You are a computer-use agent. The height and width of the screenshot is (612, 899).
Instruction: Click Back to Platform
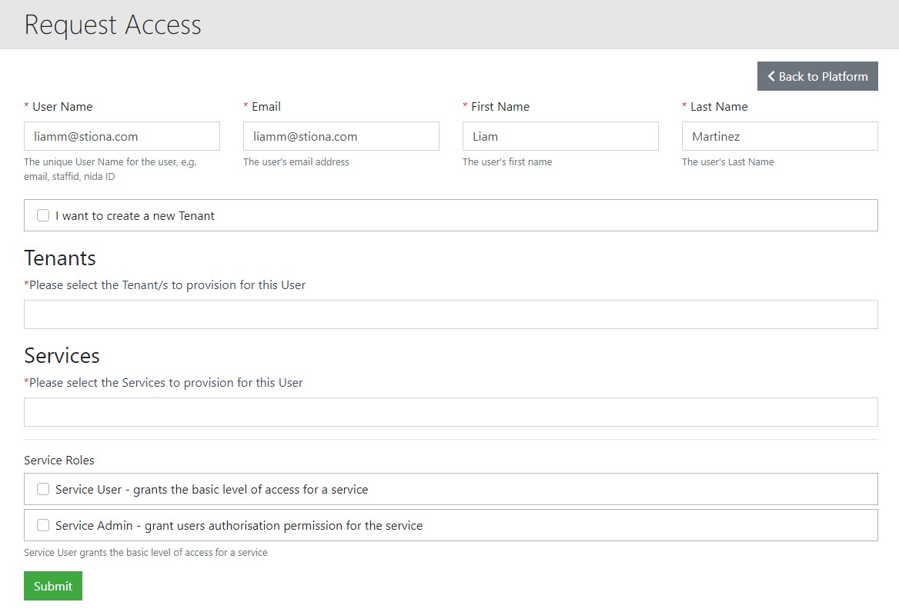point(817,76)
